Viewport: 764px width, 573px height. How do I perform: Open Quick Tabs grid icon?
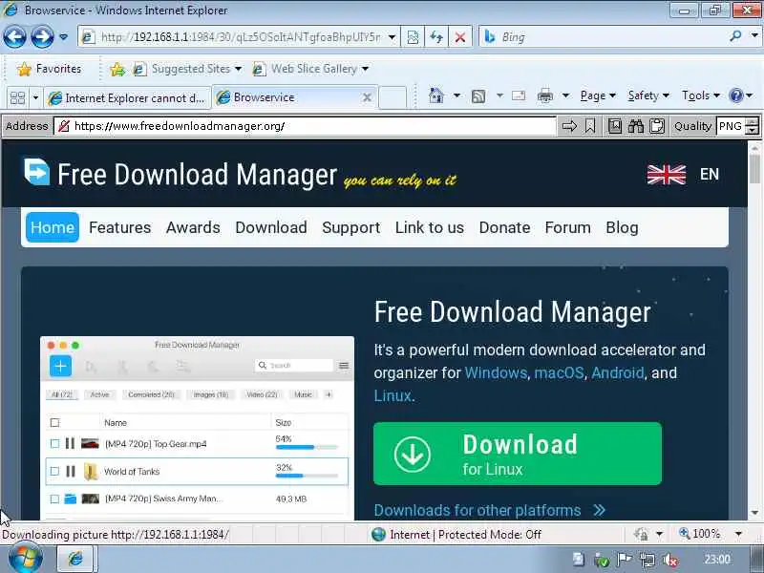(x=17, y=98)
